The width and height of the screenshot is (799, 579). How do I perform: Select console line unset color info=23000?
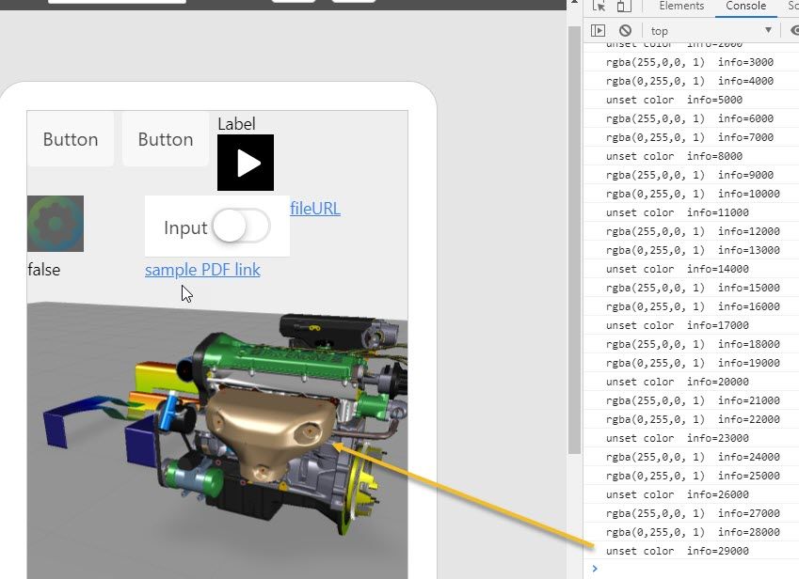click(x=690, y=439)
